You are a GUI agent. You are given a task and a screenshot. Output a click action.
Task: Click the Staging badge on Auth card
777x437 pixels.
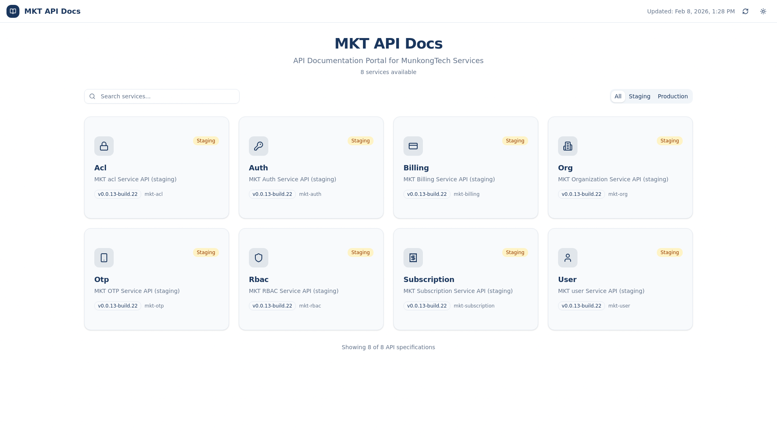(x=361, y=141)
